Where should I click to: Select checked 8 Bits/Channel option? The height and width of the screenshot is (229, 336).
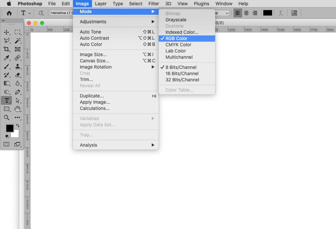(x=187, y=67)
